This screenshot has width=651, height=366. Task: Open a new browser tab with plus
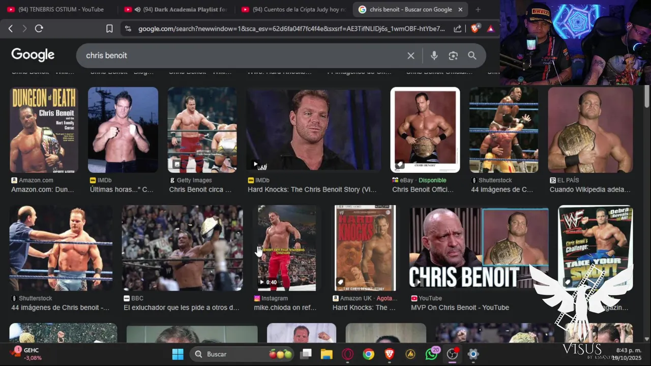click(x=478, y=9)
